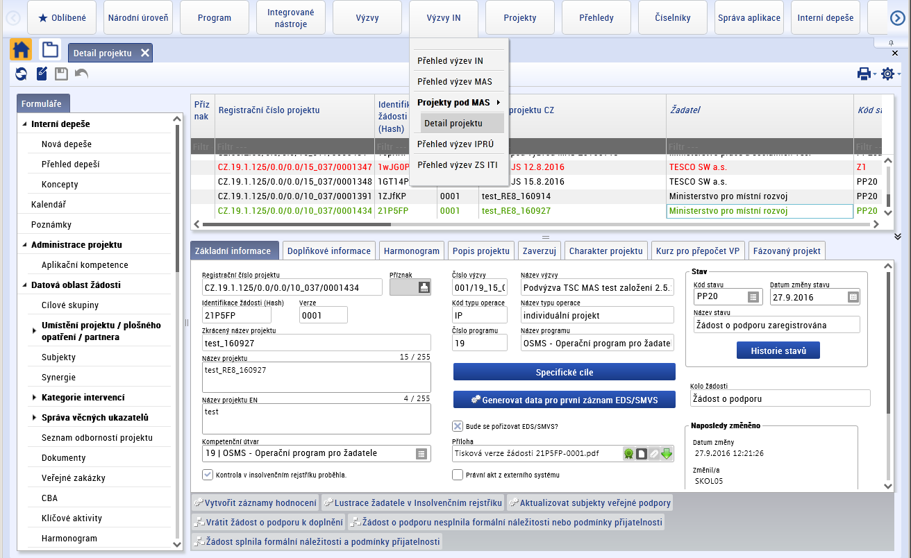Screen dimensions: 911x558
Task: Click the Specifické cíle button
Action: pos(565,372)
